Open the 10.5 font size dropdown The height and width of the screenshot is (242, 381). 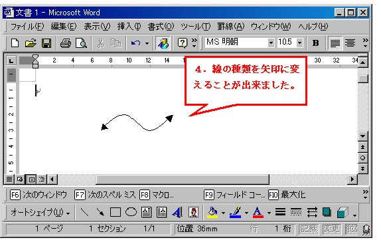click(x=299, y=43)
